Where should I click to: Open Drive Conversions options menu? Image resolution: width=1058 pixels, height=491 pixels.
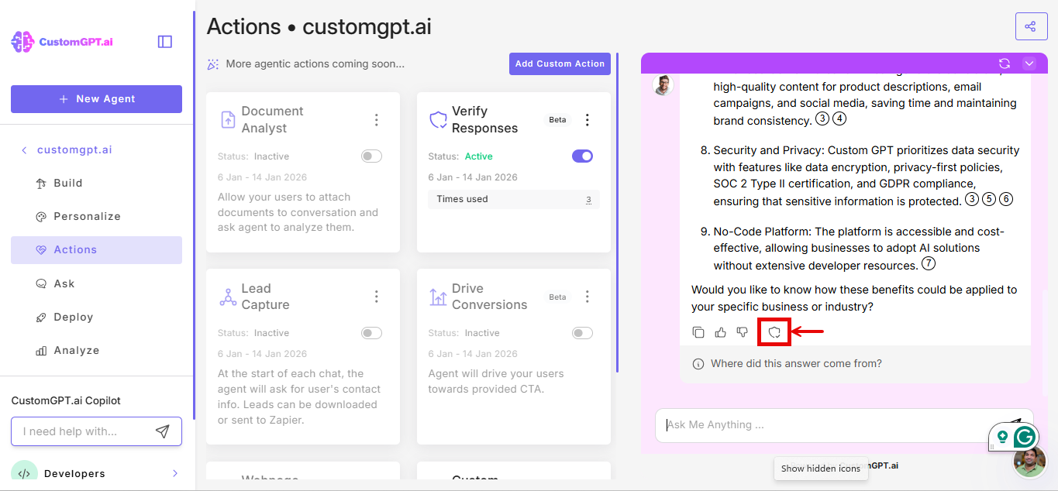click(x=587, y=297)
